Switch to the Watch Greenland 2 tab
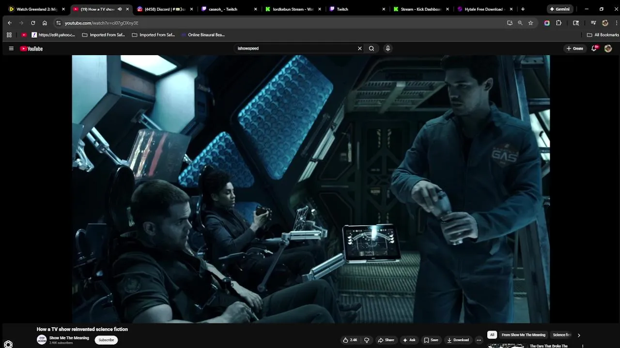The height and width of the screenshot is (348, 620). [x=36, y=9]
